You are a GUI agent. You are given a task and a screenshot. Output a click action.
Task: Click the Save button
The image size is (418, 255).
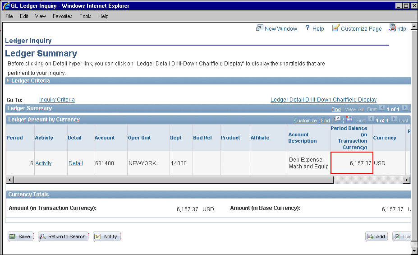[x=21, y=236]
